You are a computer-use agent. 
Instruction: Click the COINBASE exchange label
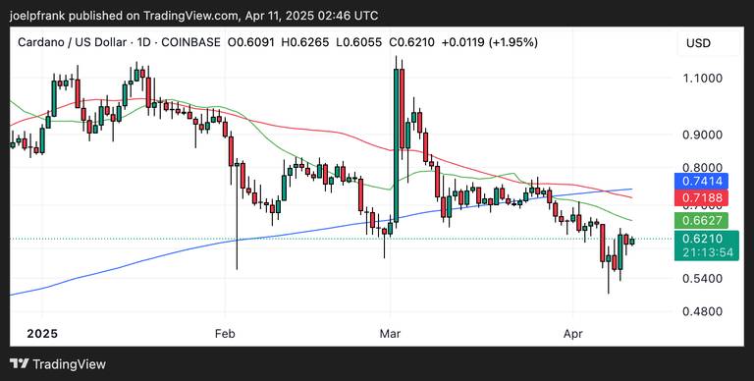point(190,42)
